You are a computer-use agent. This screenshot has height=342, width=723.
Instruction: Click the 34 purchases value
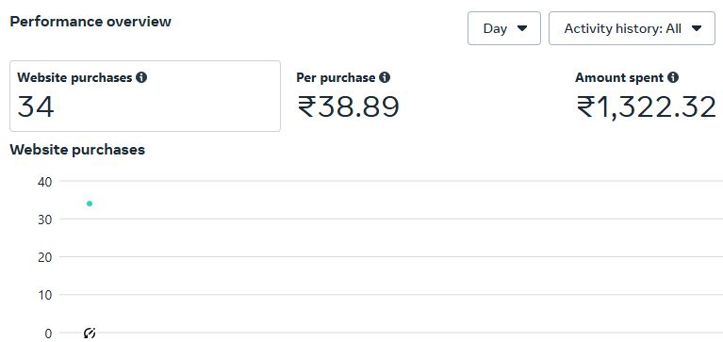coord(36,106)
